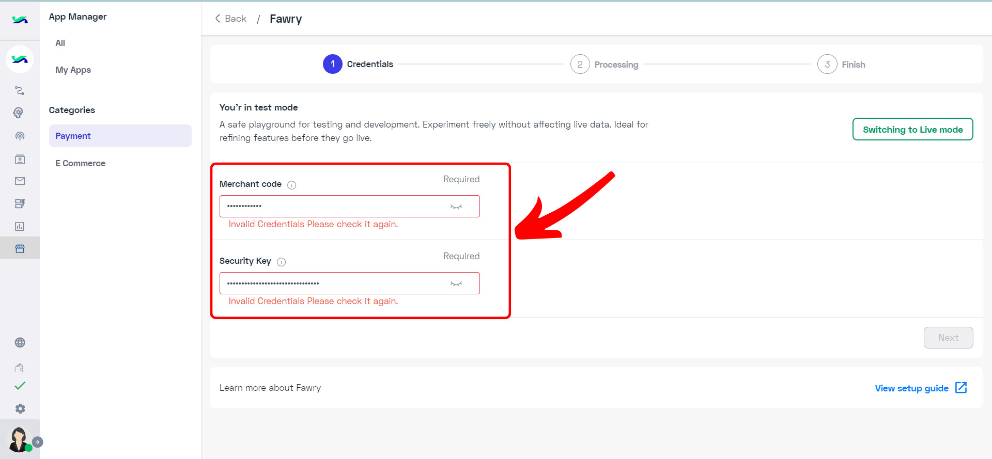This screenshot has height=459, width=992.
Task: Click the green checkmark sidebar icon
Action: coord(20,386)
